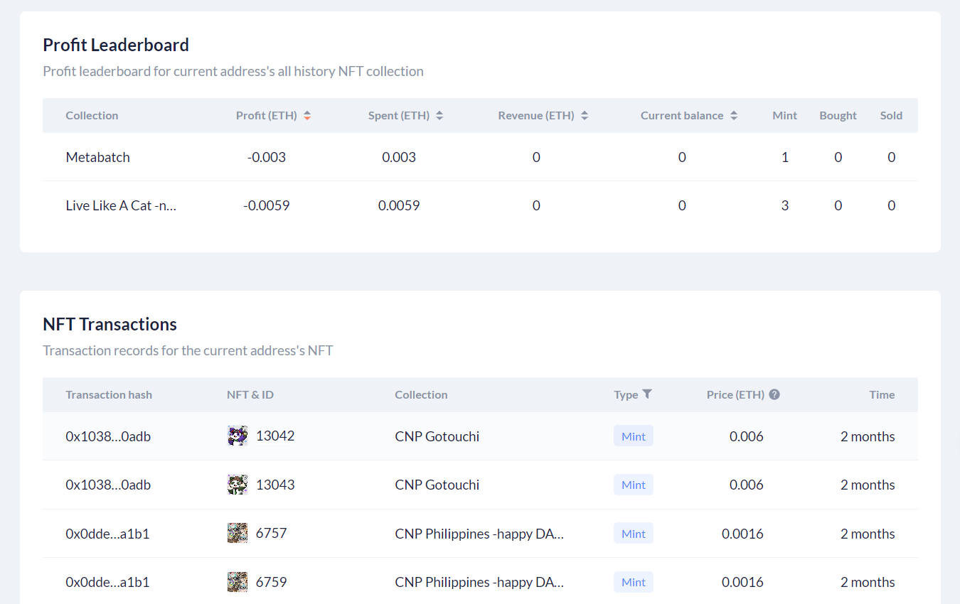Viewport: 960px width, 604px height.
Task: Select the Metabatch collection name
Action: 98,157
